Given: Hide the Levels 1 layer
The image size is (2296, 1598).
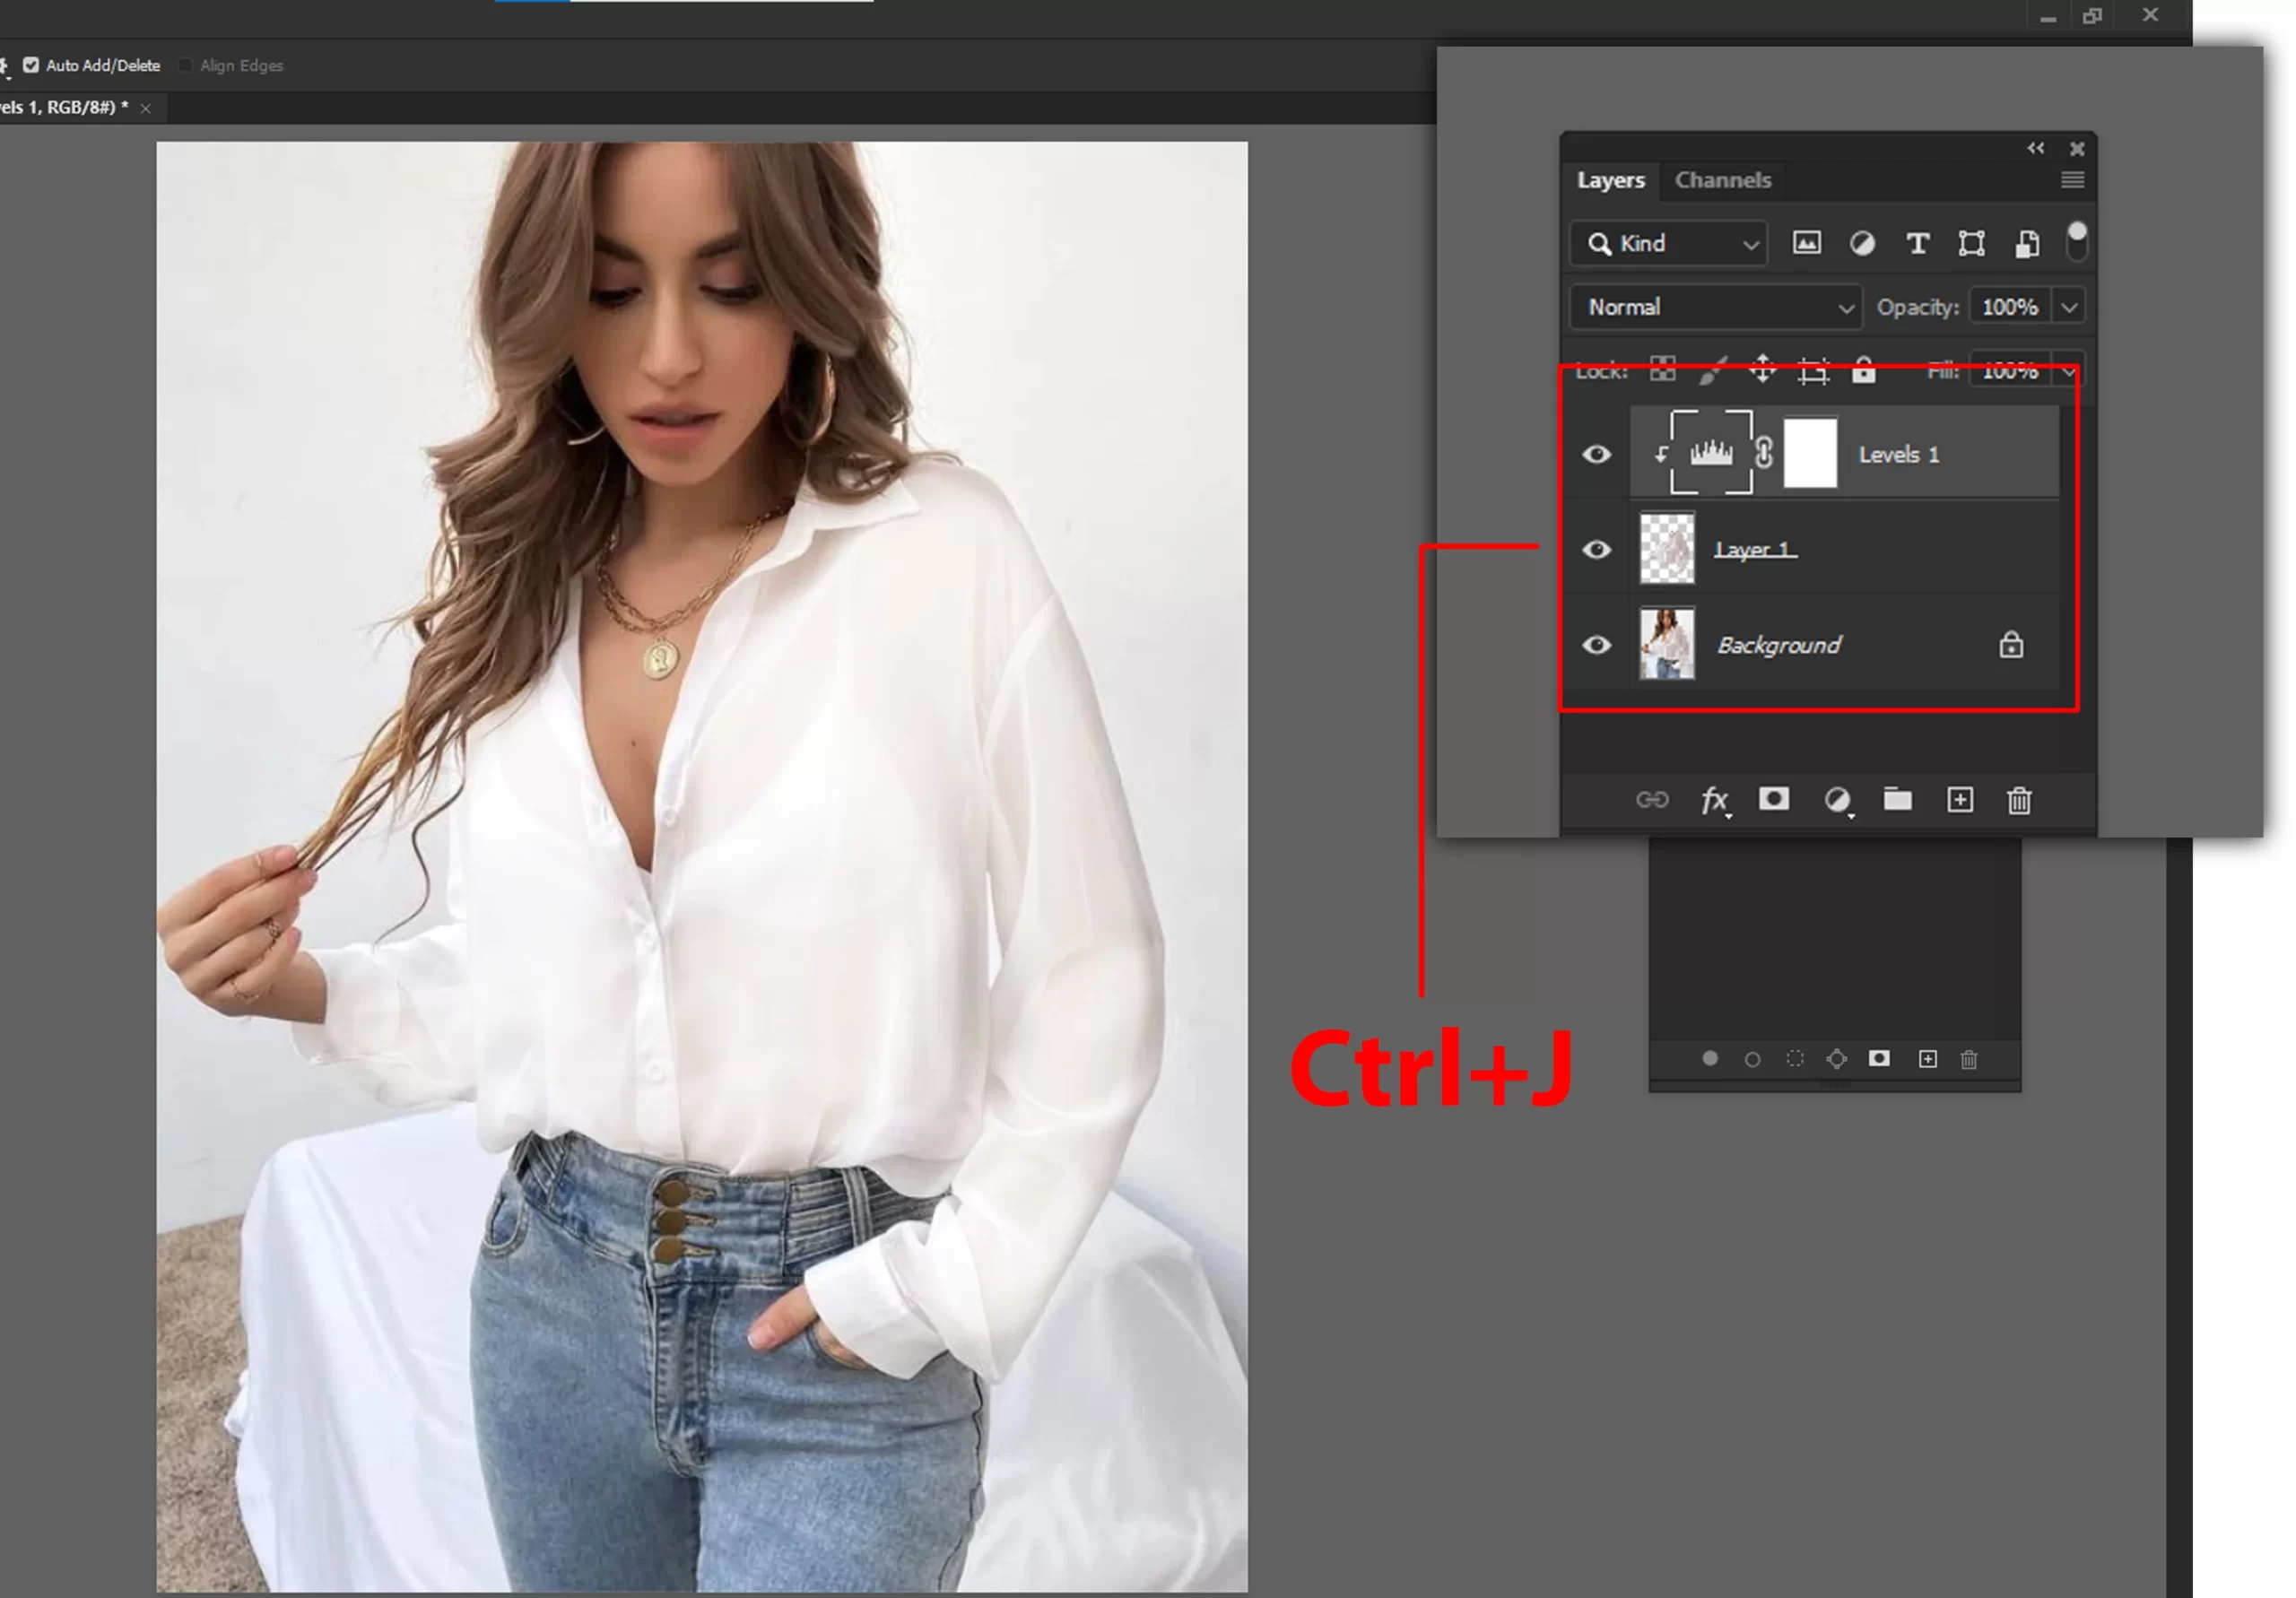Looking at the screenshot, I should coord(1596,454).
